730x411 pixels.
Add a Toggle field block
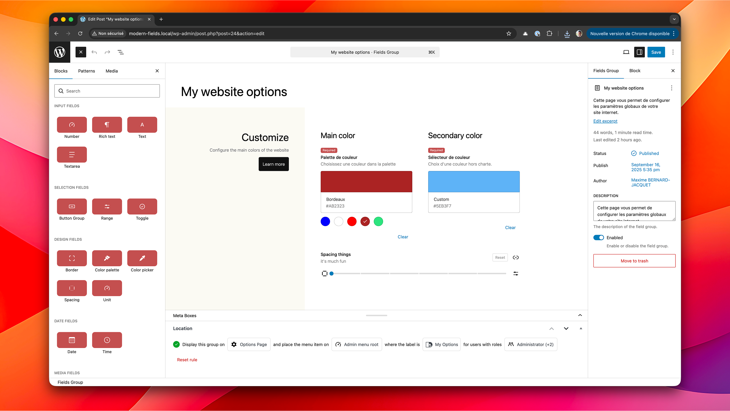[142, 206]
